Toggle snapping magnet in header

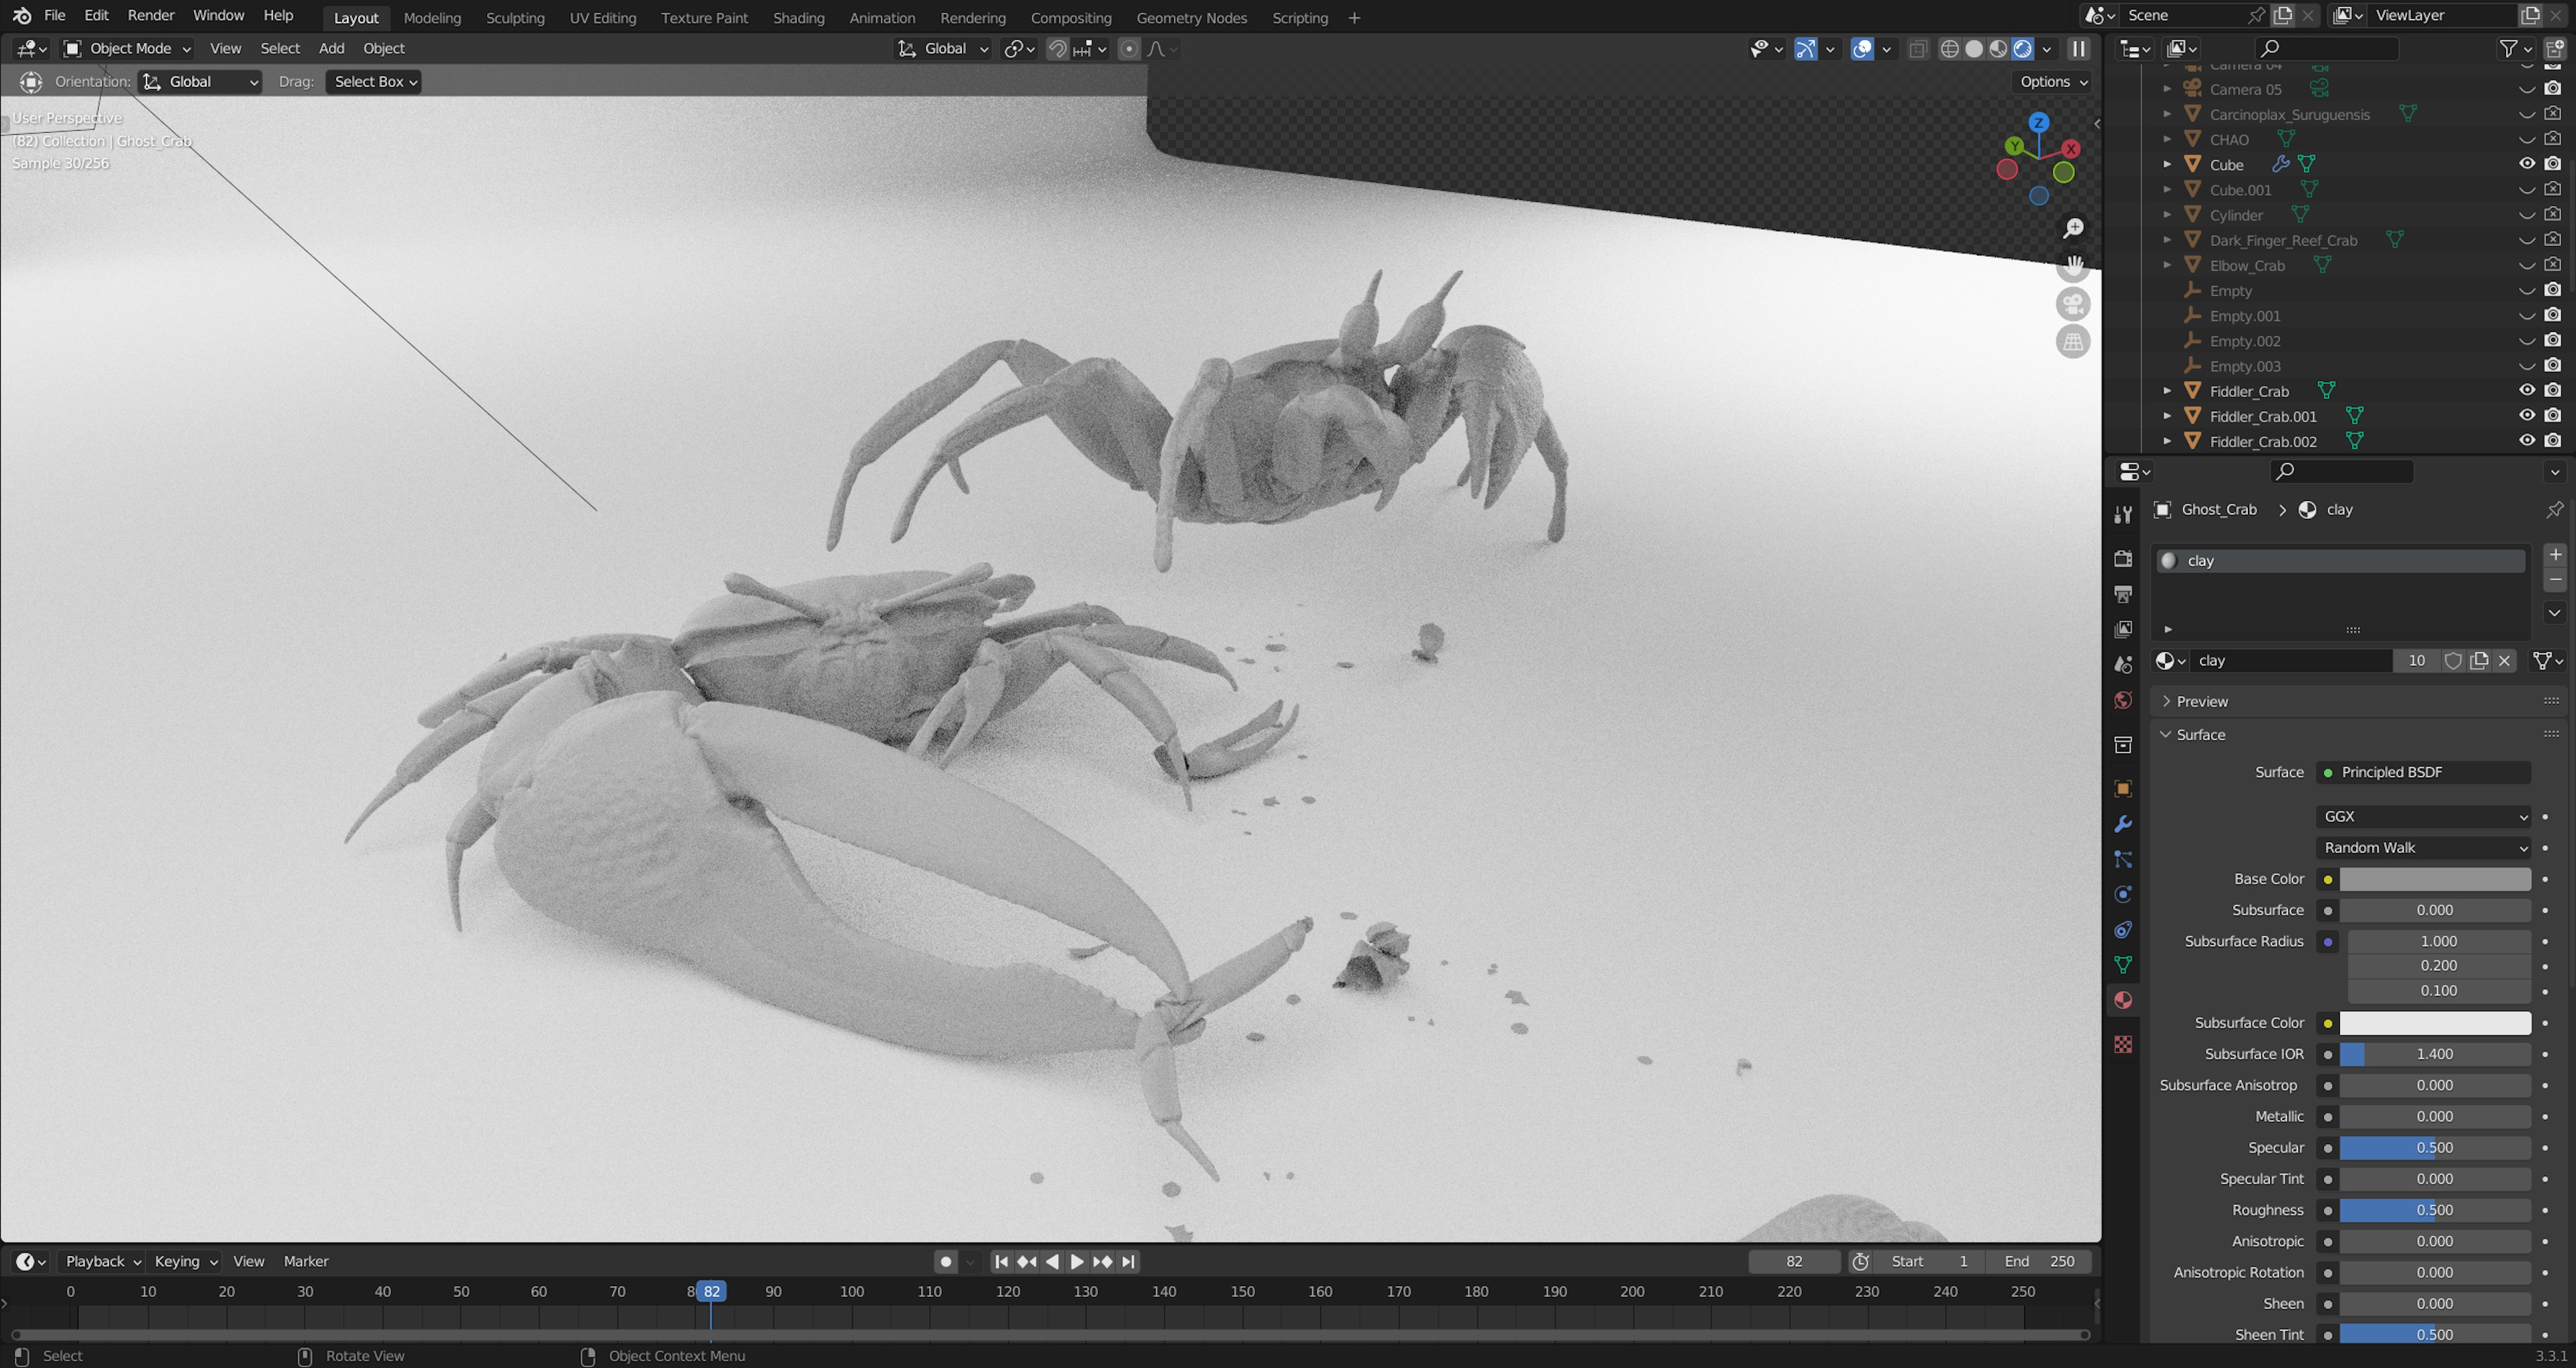point(1057,49)
